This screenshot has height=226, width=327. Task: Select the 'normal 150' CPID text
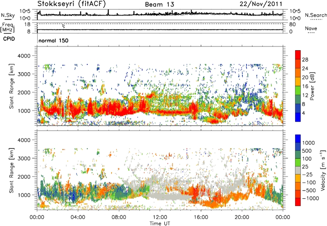(54, 40)
